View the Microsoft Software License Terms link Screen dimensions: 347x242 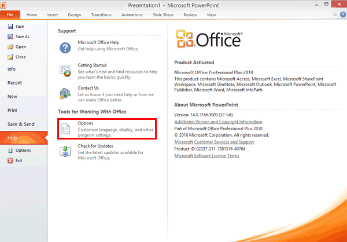(x=206, y=156)
